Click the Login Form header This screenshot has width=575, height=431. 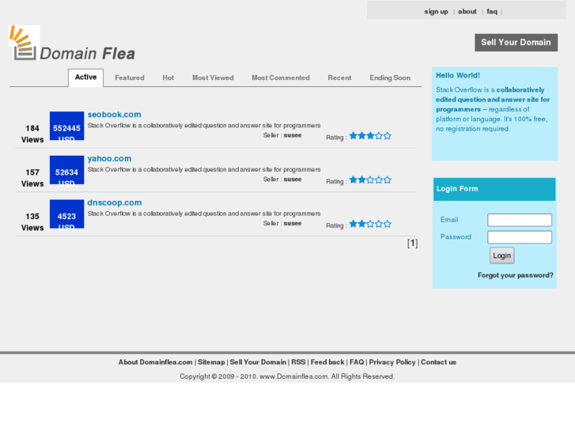pos(494,189)
